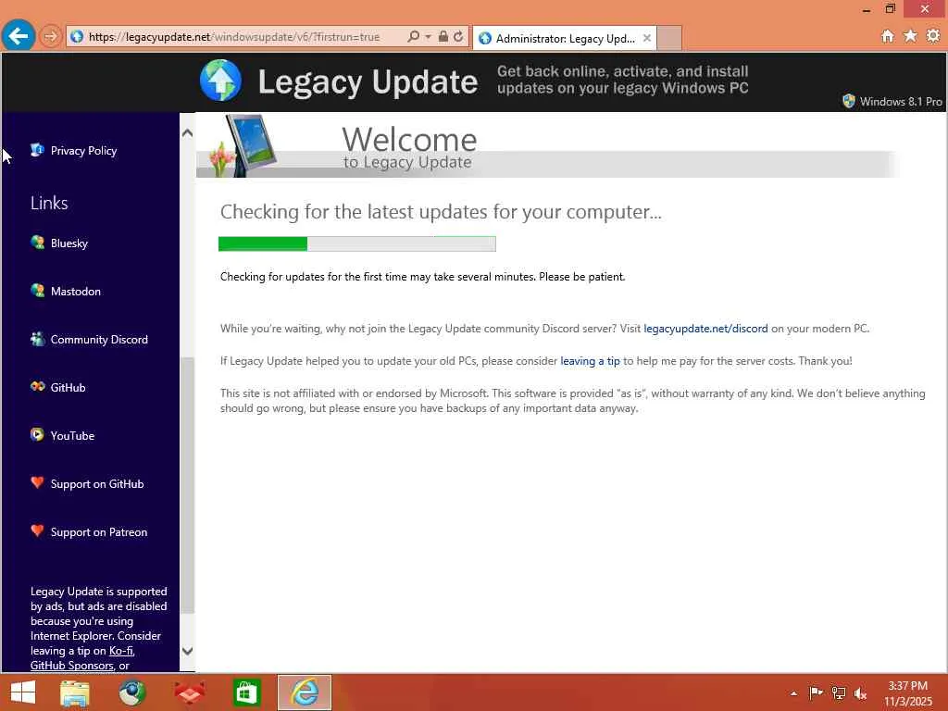Click the Mastodon link icon

[x=37, y=290]
